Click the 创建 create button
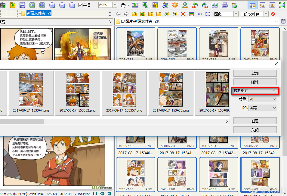Viewport: 287px width, 196px height. pos(255,121)
